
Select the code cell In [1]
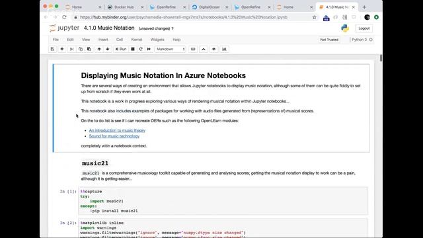tap(223, 201)
